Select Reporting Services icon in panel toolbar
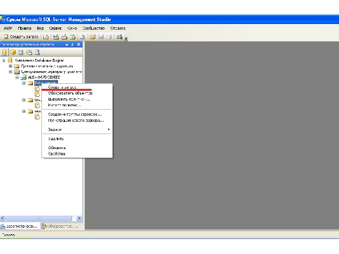This screenshot has width=339, height=254. click(21, 52)
